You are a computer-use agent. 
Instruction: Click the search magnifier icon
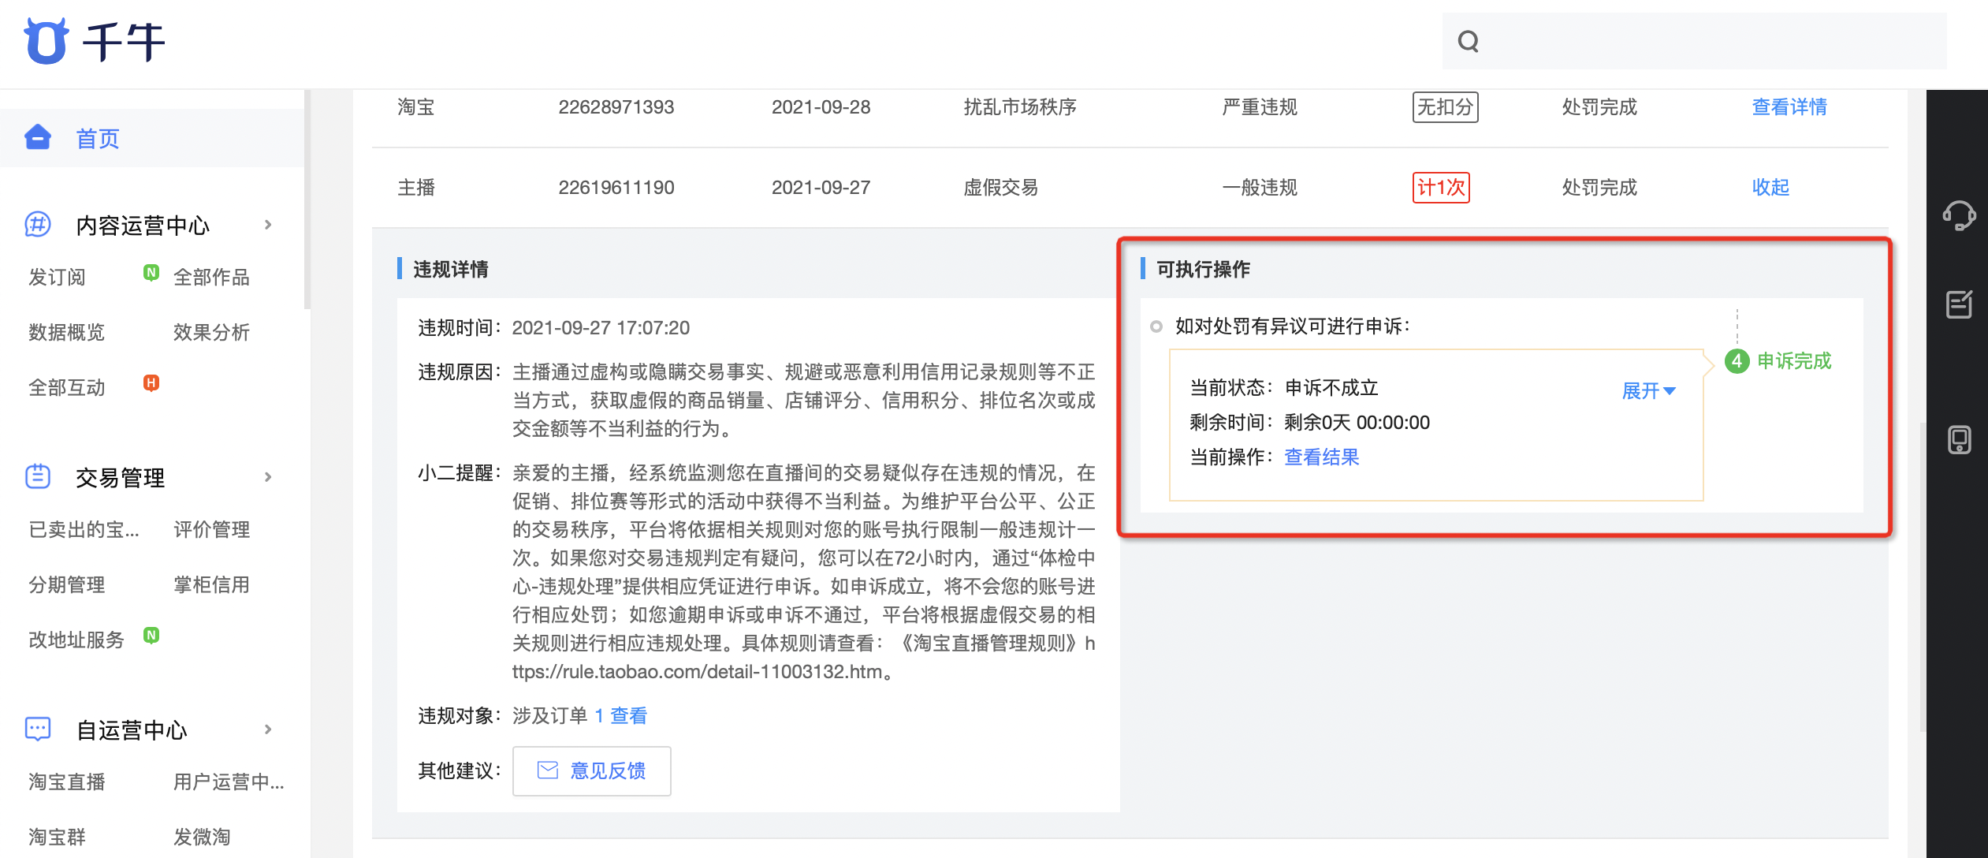tap(1468, 41)
